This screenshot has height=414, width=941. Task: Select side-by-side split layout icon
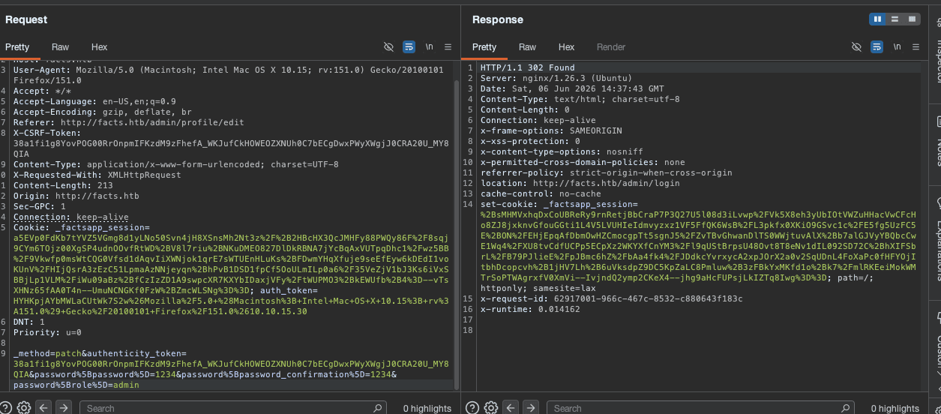coord(877,19)
